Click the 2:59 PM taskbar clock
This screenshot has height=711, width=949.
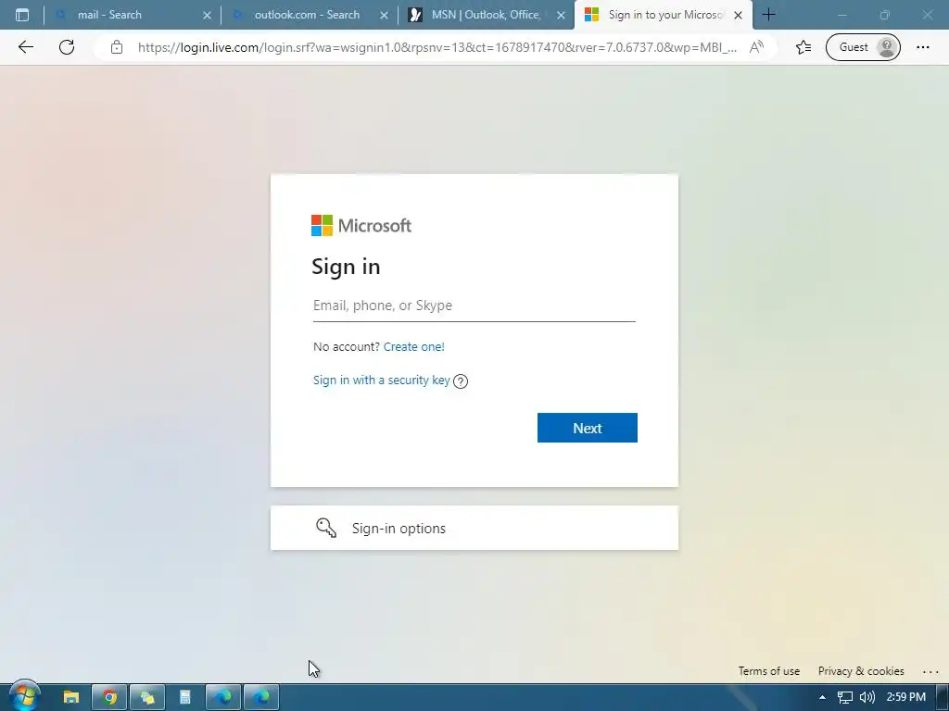click(906, 697)
